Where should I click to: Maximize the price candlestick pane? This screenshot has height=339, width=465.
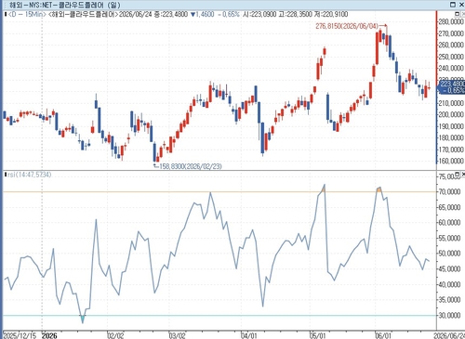457,14
